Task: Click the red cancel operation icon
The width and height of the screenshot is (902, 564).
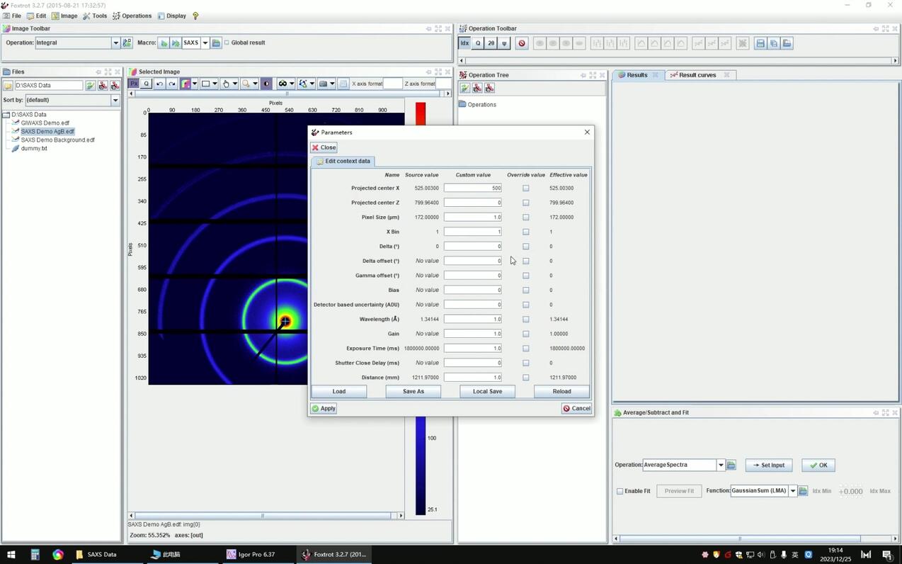Action: coord(522,43)
